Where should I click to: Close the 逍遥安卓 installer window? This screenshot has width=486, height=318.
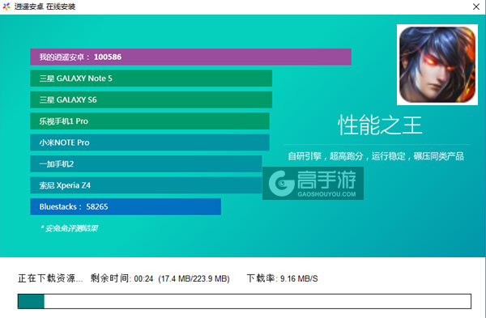476,6
